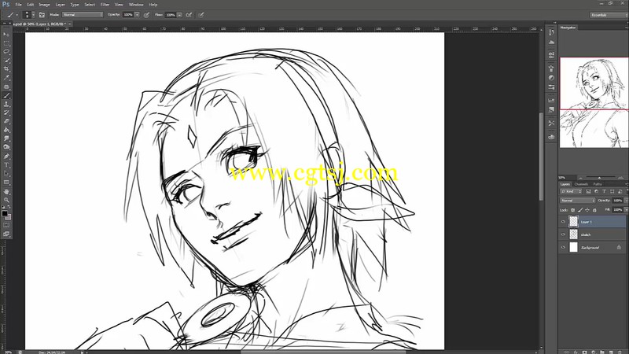Open the Edit menu
This screenshot has width=629, height=354.
[31, 5]
